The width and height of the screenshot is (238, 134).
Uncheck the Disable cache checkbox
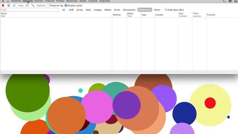coord(66,6)
